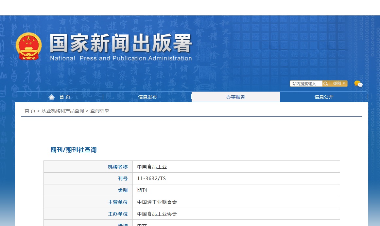
Task: Select the journal number 11-3632/TS cell
Action: [x=151, y=178]
